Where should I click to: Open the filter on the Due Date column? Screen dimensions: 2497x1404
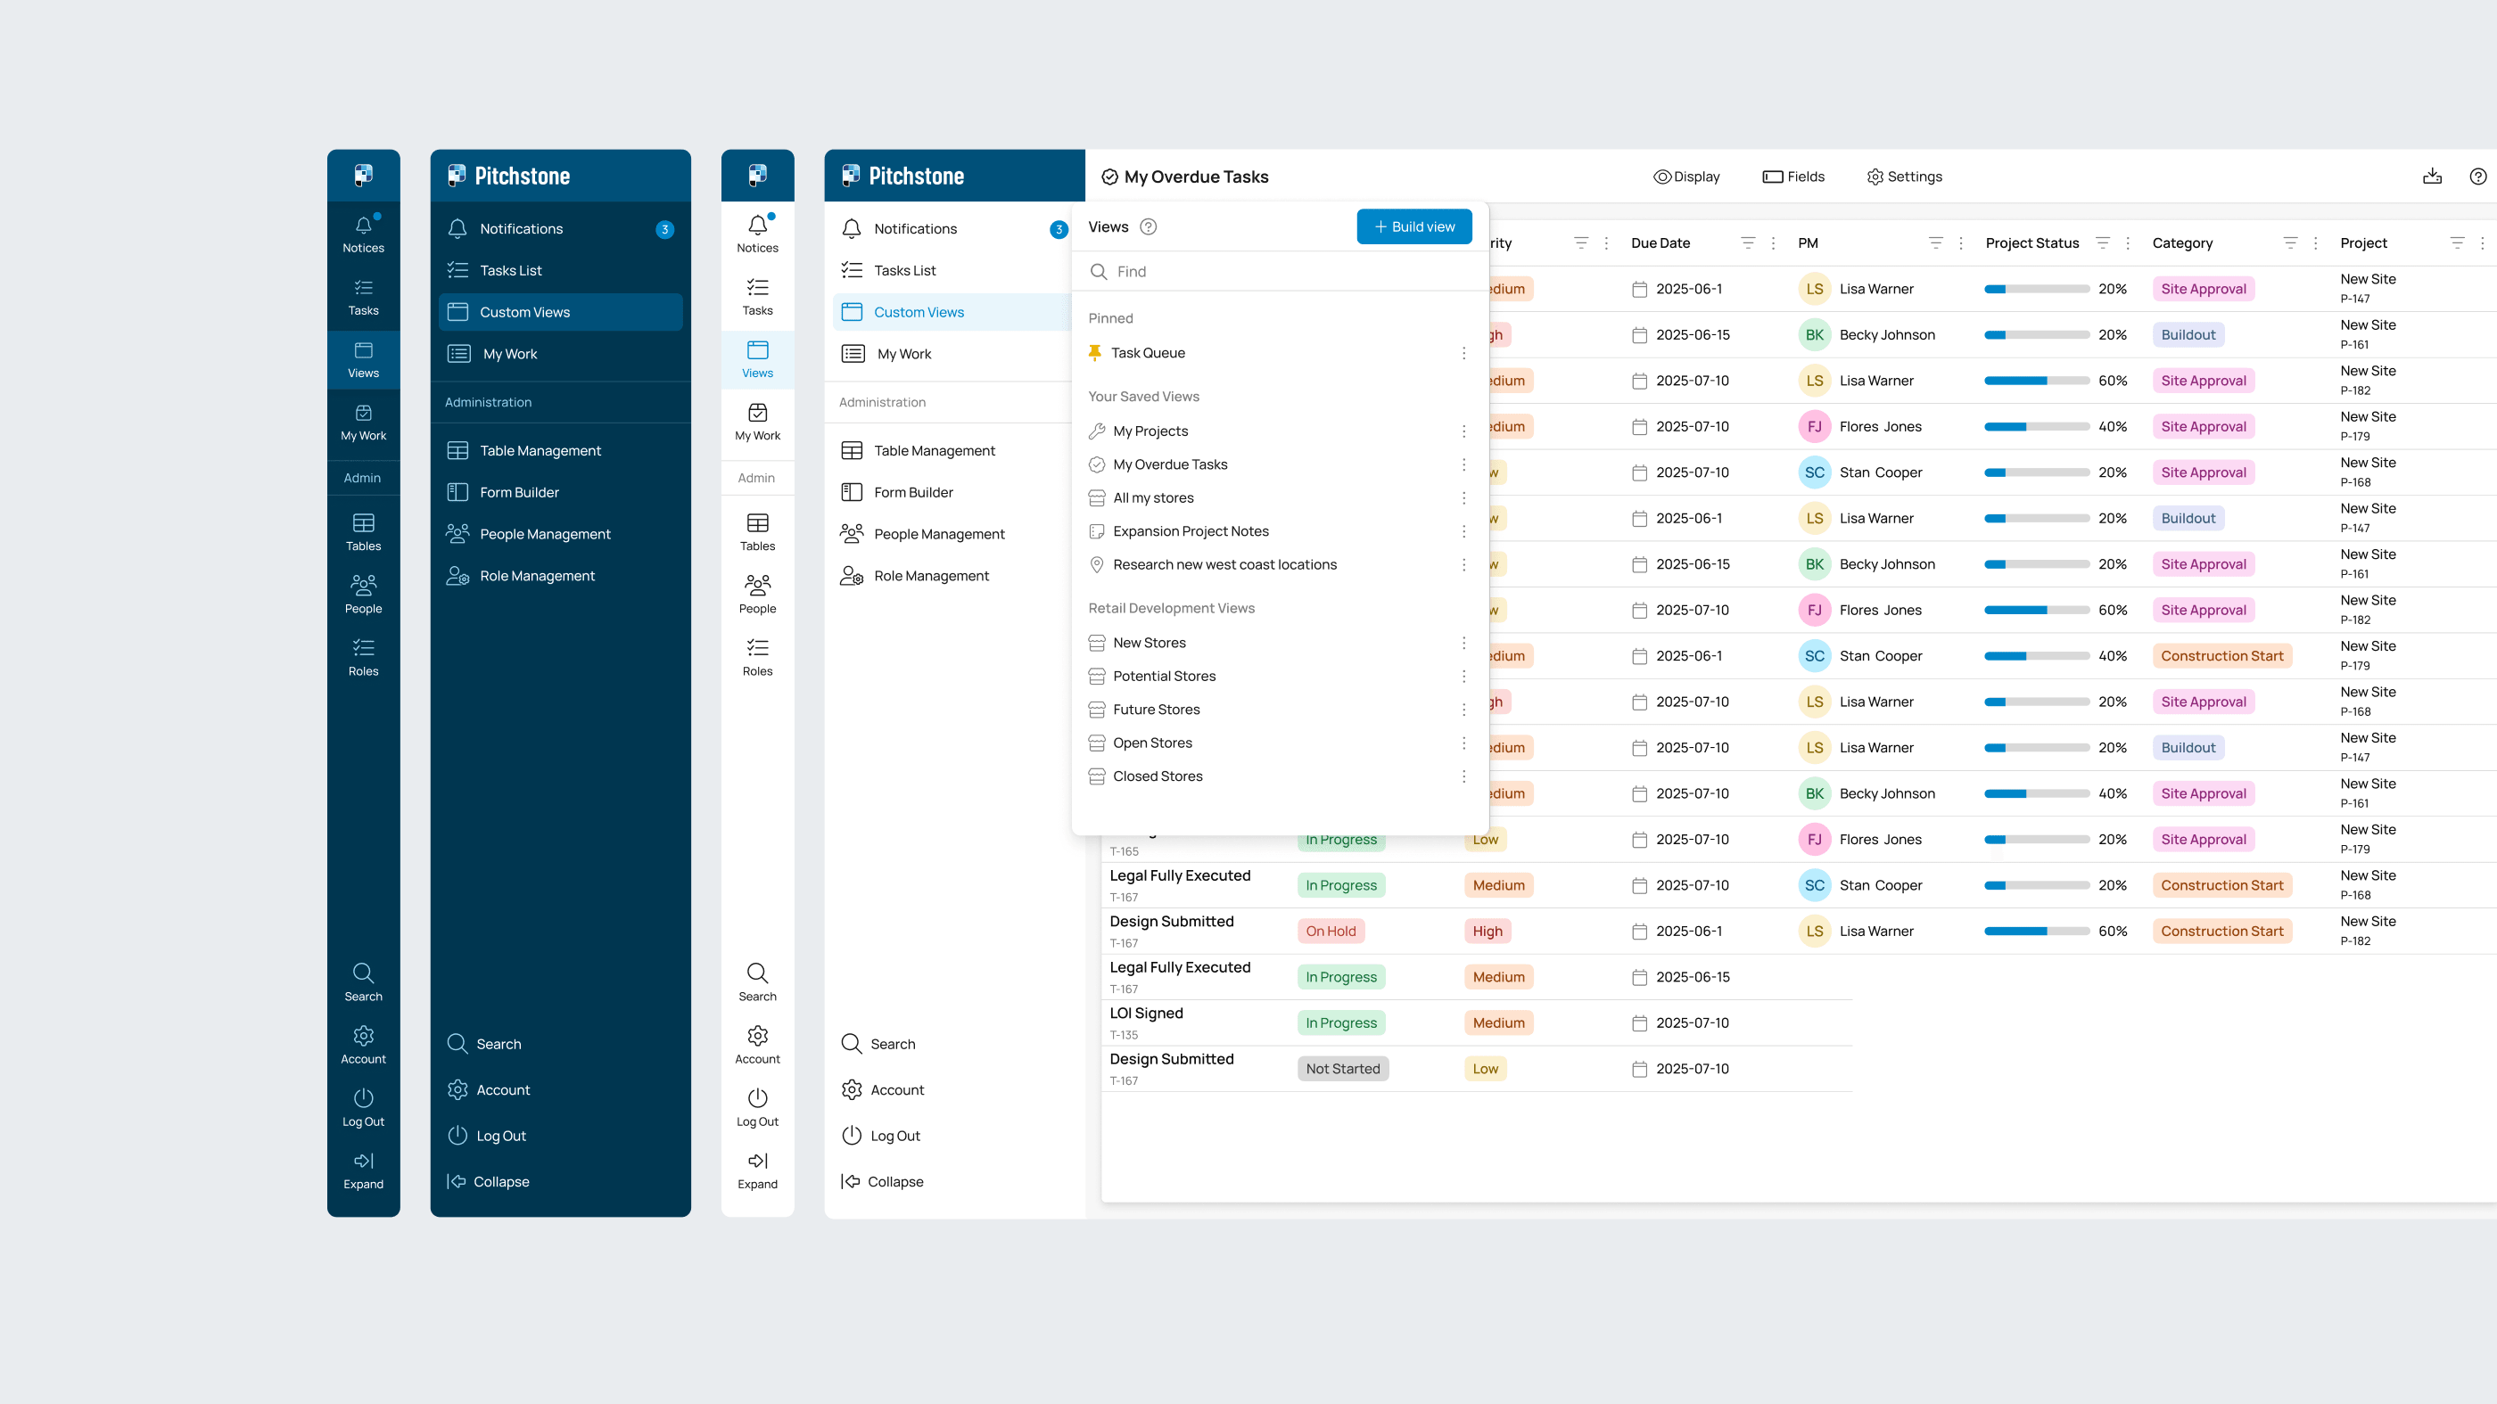click(1749, 242)
